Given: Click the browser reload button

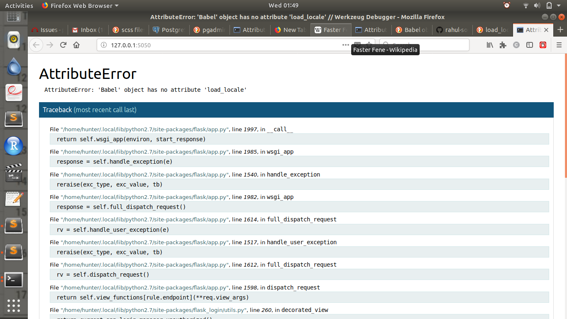Looking at the screenshot, I should click(63, 45).
